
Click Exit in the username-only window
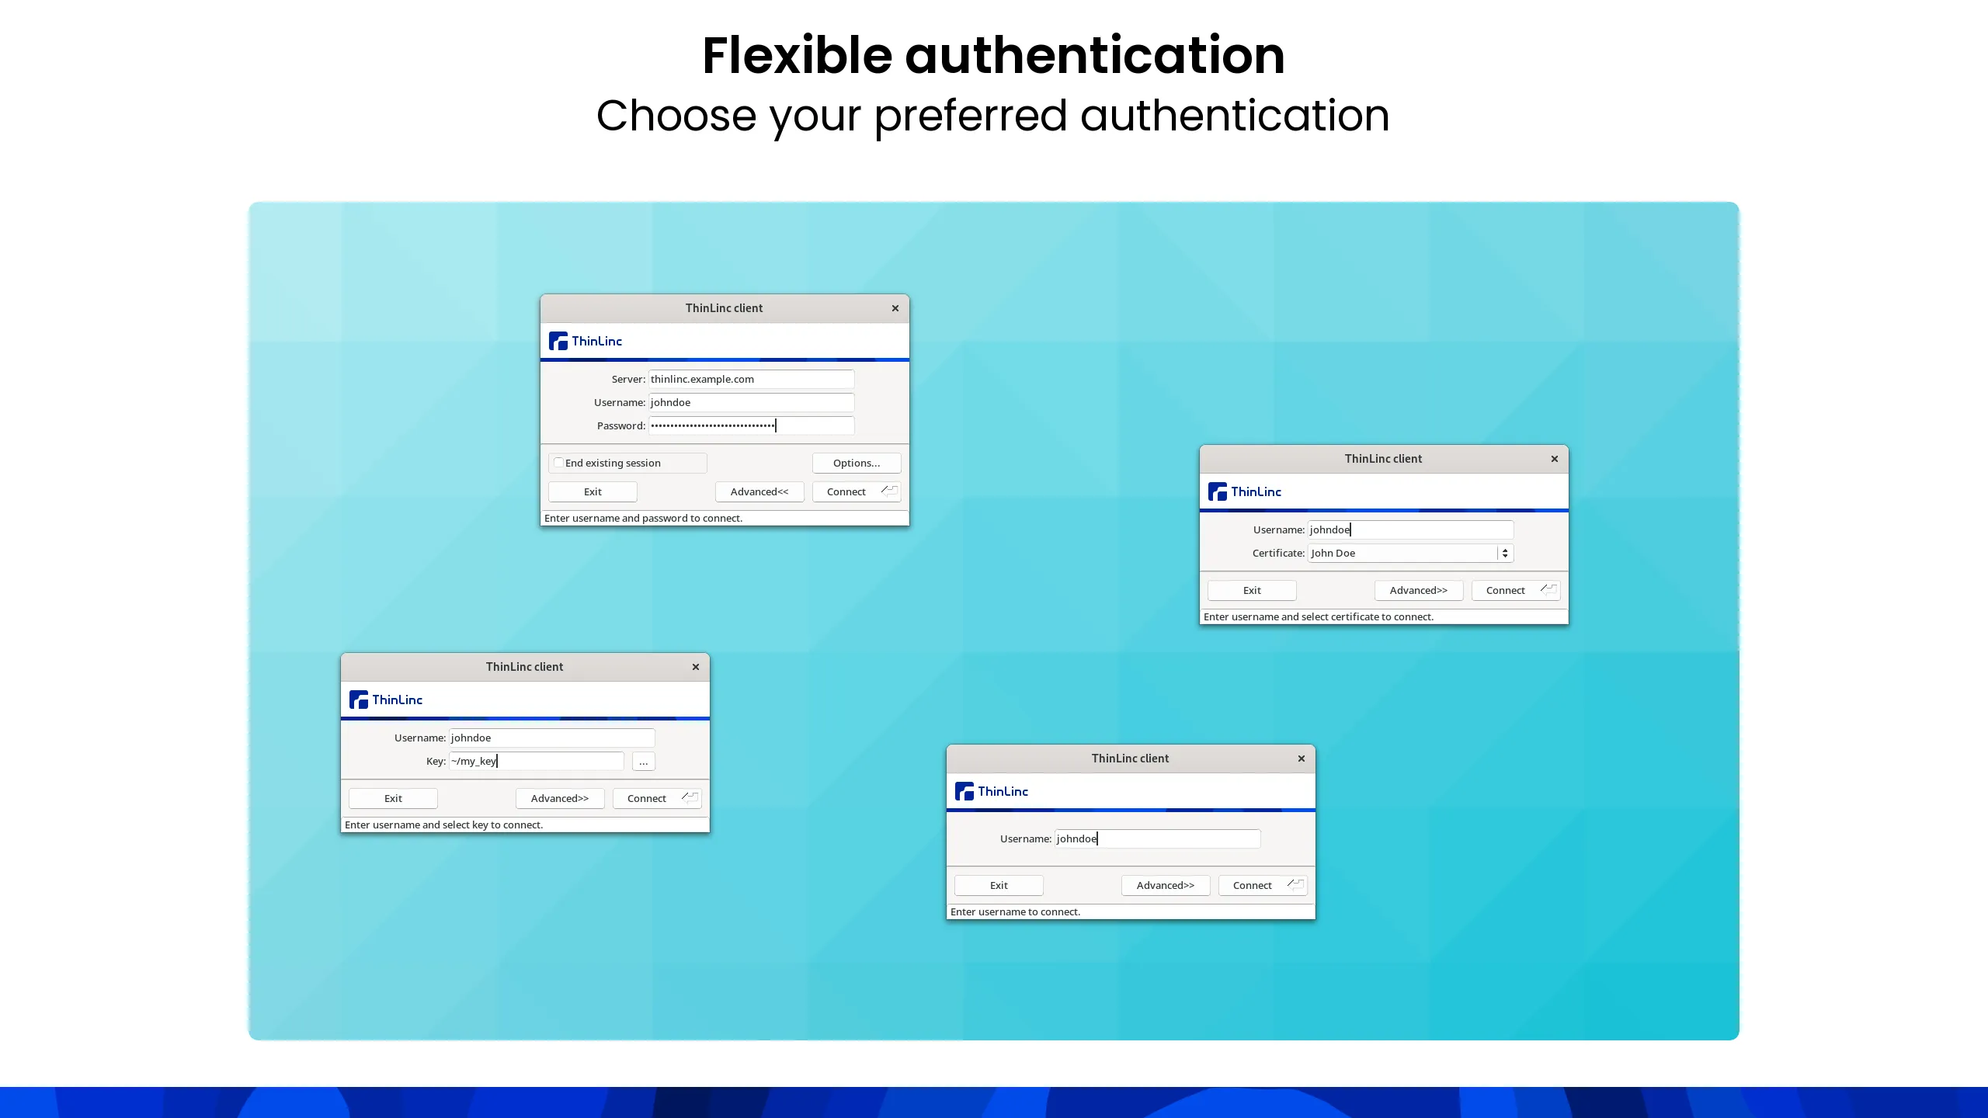pos(998,885)
